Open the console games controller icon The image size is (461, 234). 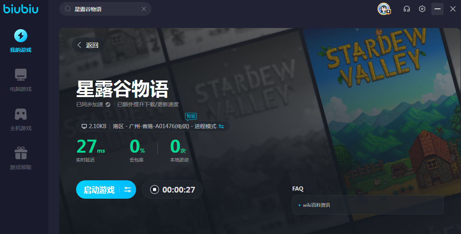21,114
